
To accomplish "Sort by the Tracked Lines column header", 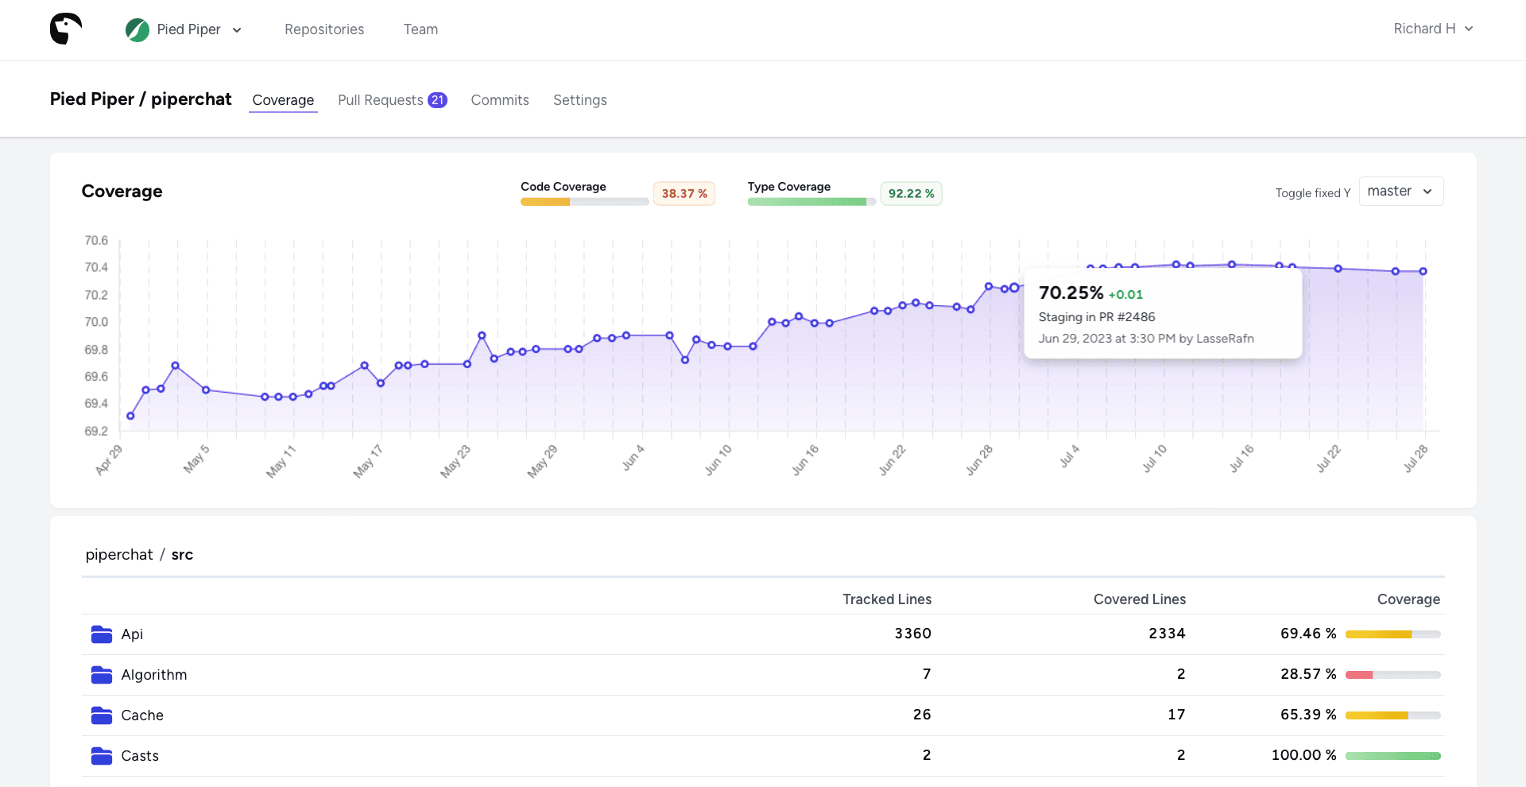I will (886, 599).
